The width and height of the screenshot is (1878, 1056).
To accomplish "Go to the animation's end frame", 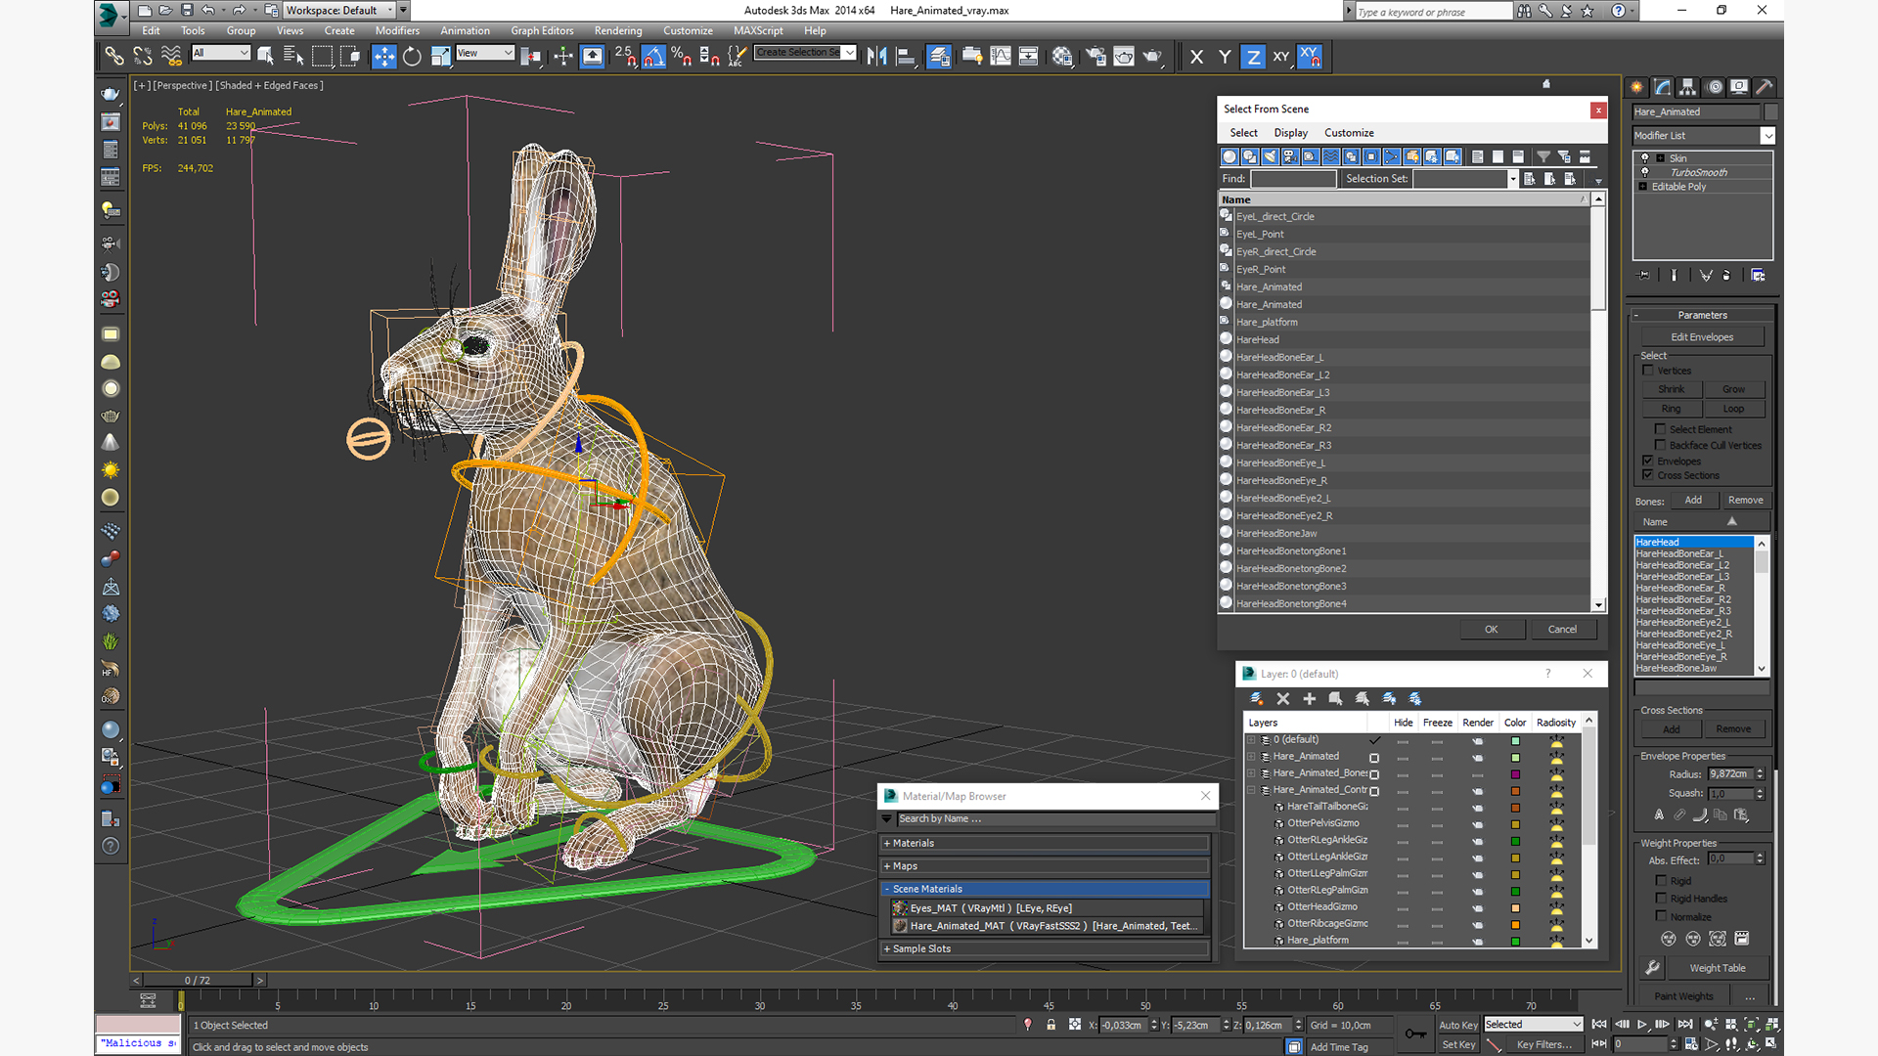I will pos(1684,1025).
